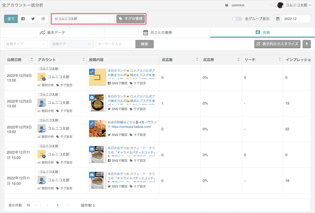Click the 検索 button
The height and width of the screenshot is (213, 315).
(145, 44)
